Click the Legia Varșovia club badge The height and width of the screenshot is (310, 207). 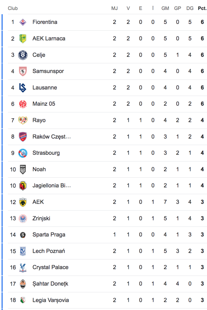coord(23,300)
